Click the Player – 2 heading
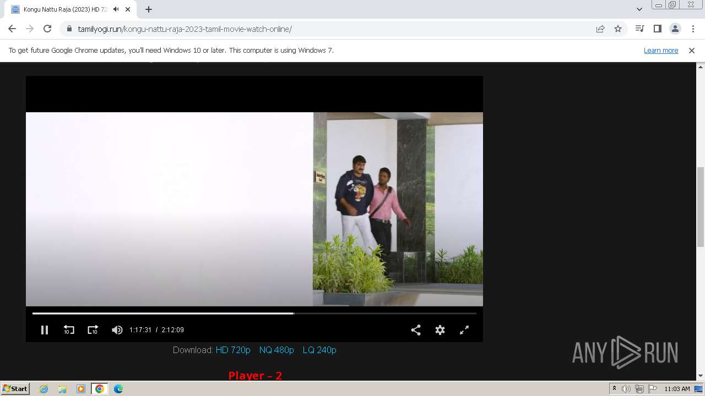The width and height of the screenshot is (705, 396). 255,375
